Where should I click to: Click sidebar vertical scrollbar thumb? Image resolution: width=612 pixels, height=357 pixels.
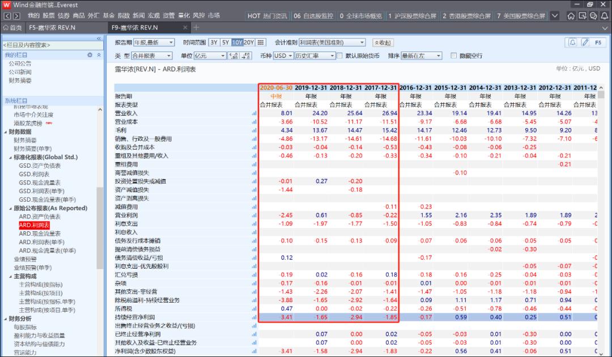(x=100, y=228)
